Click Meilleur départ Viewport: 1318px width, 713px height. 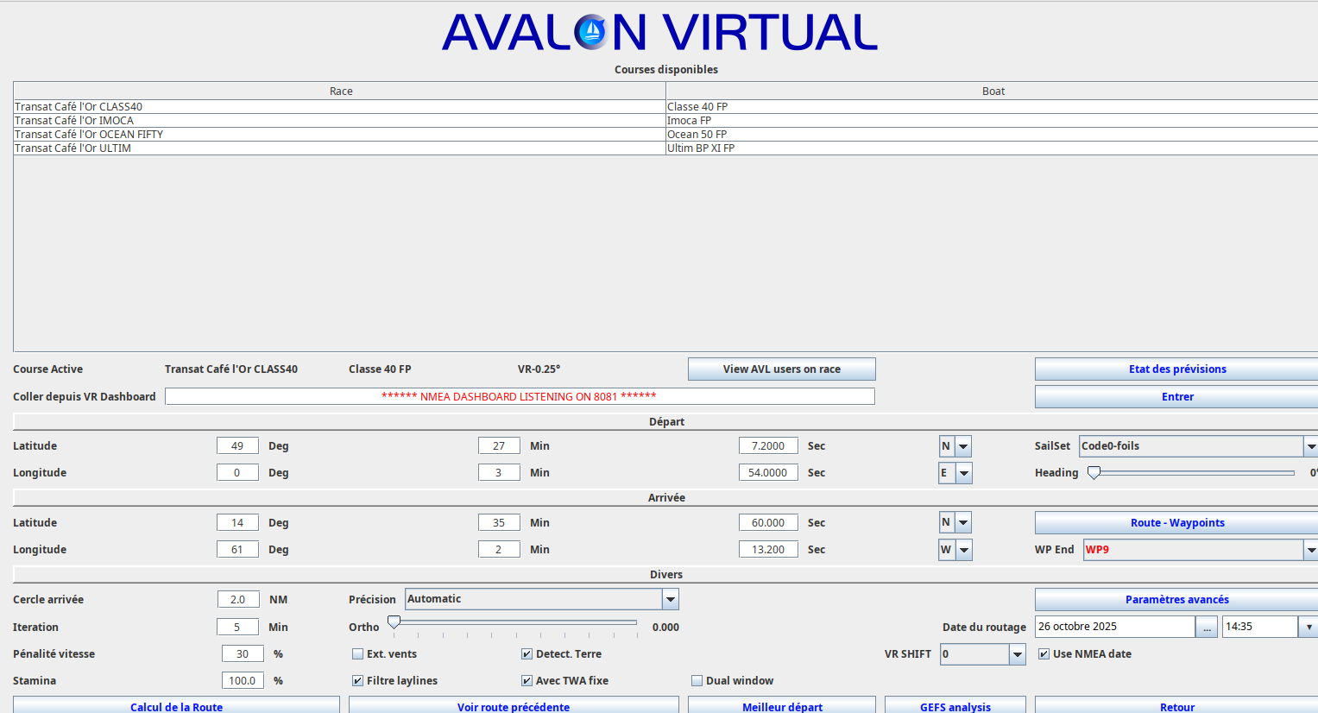pyautogui.click(x=781, y=707)
